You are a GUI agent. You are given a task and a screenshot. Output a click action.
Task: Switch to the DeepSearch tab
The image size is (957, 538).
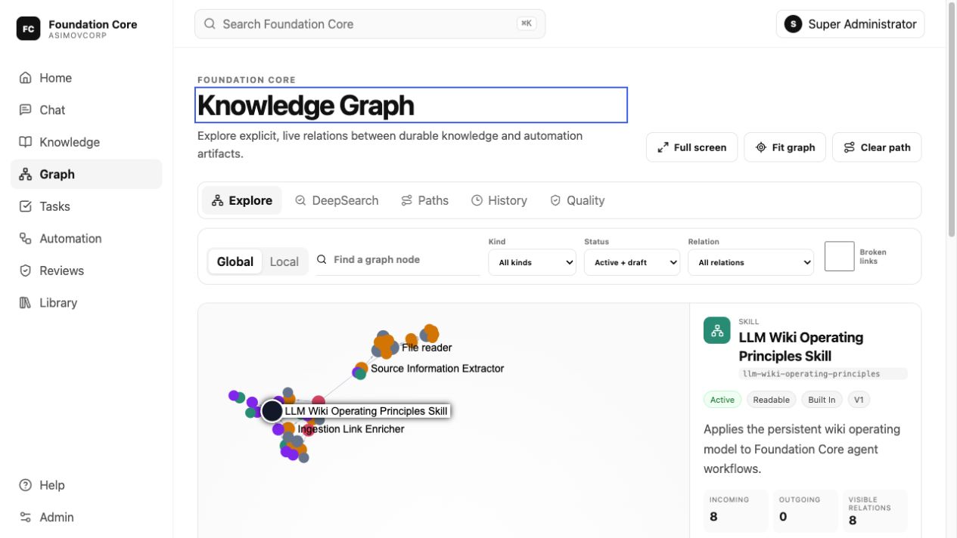(337, 200)
